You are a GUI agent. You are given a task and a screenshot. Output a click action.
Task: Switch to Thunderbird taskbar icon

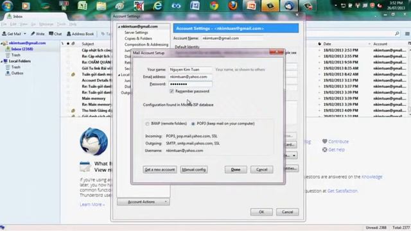coord(289,6)
